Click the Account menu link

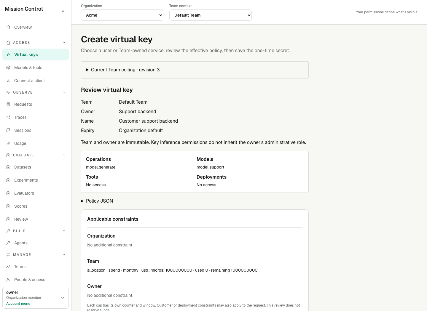[x=18, y=304]
